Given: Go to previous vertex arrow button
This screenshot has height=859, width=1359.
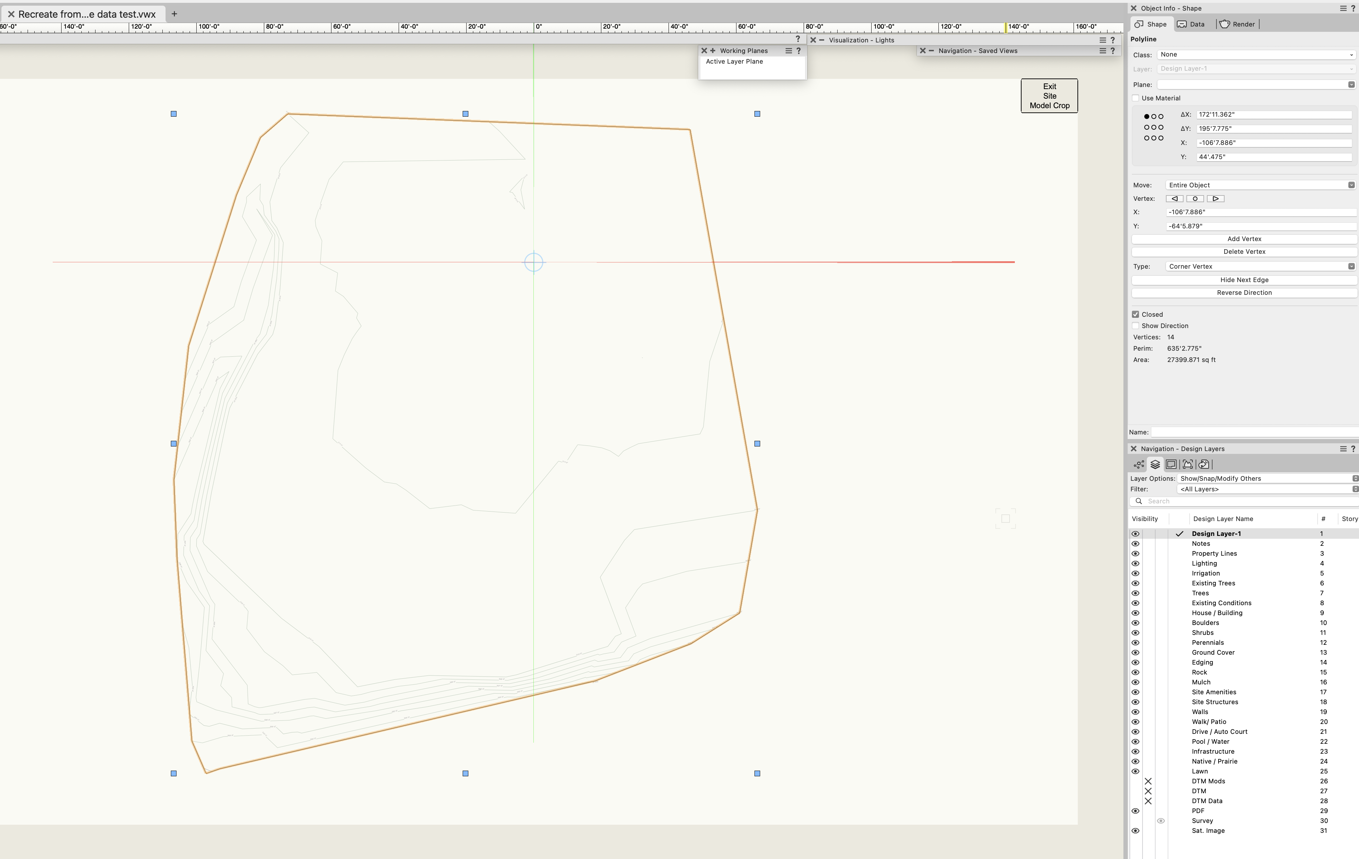Looking at the screenshot, I should pos(1174,199).
